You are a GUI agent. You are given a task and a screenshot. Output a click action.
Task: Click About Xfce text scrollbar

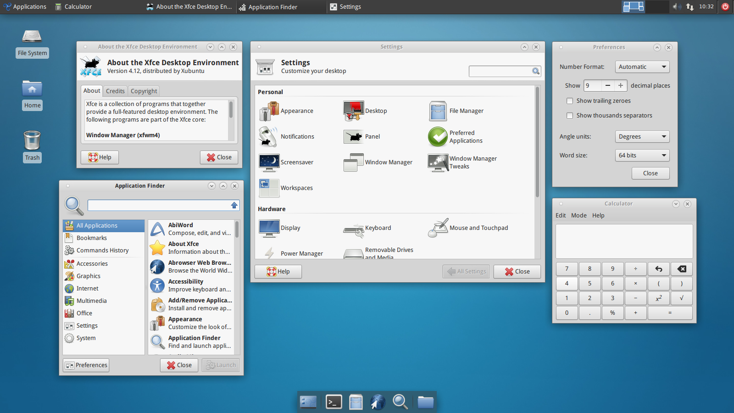(x=231, y=110)
